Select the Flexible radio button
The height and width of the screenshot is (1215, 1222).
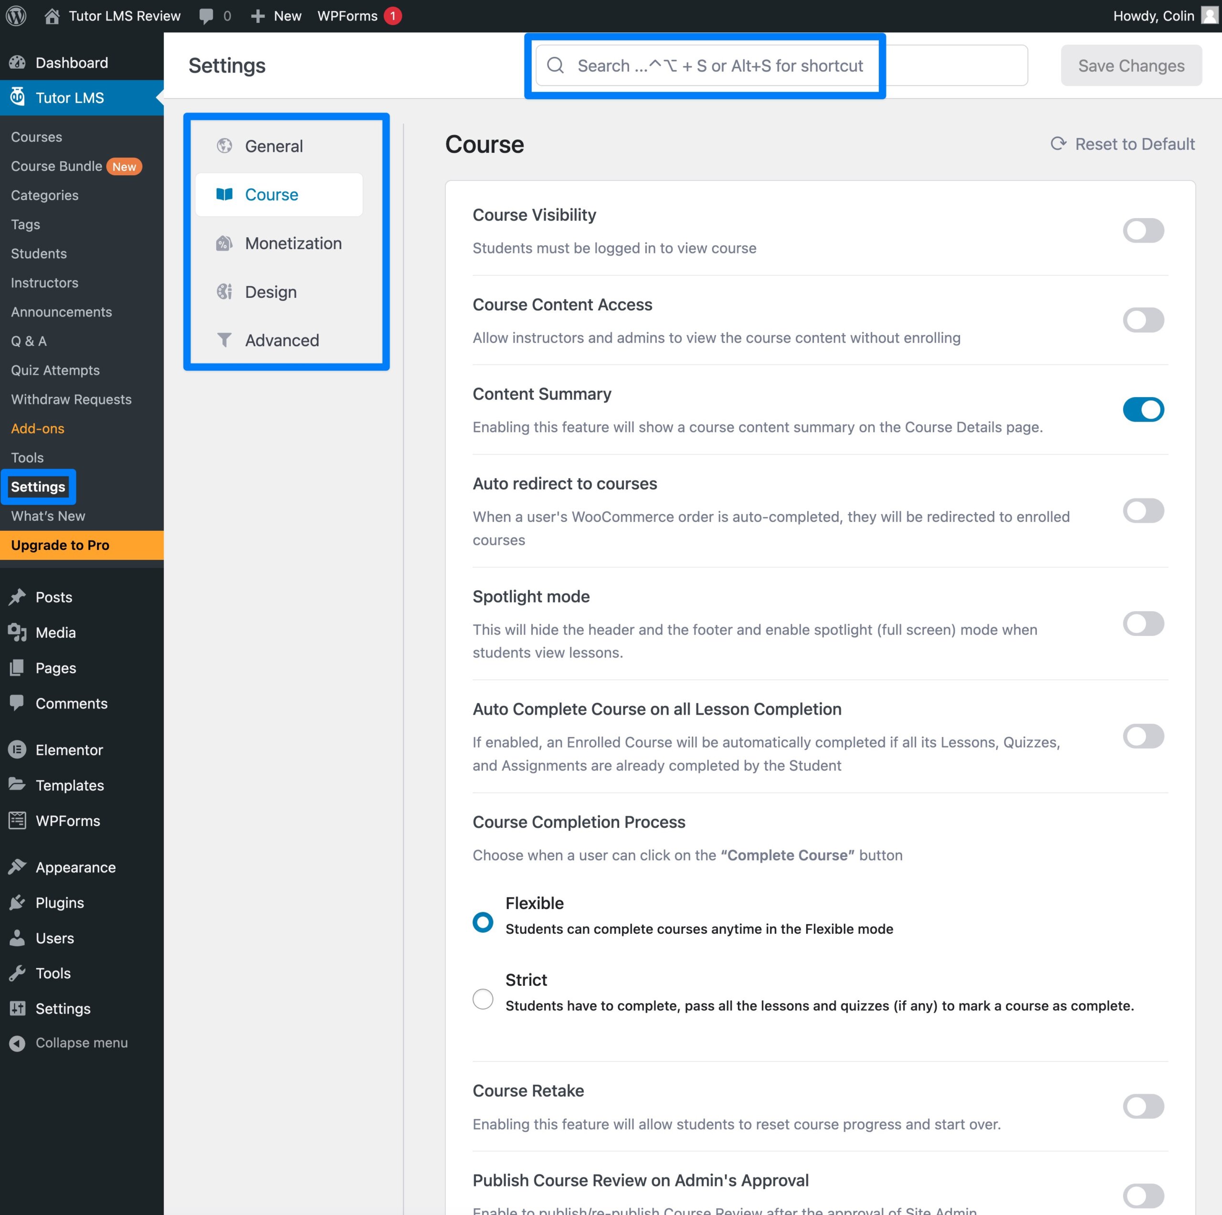click(x=483, y=922)
